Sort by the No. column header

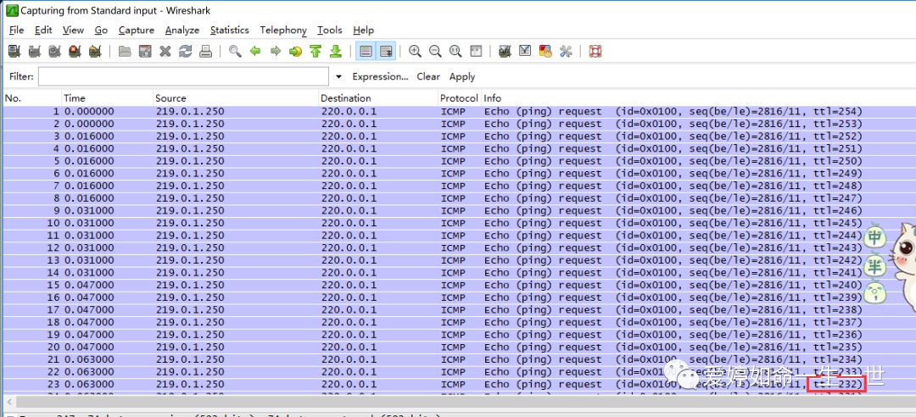32,98
